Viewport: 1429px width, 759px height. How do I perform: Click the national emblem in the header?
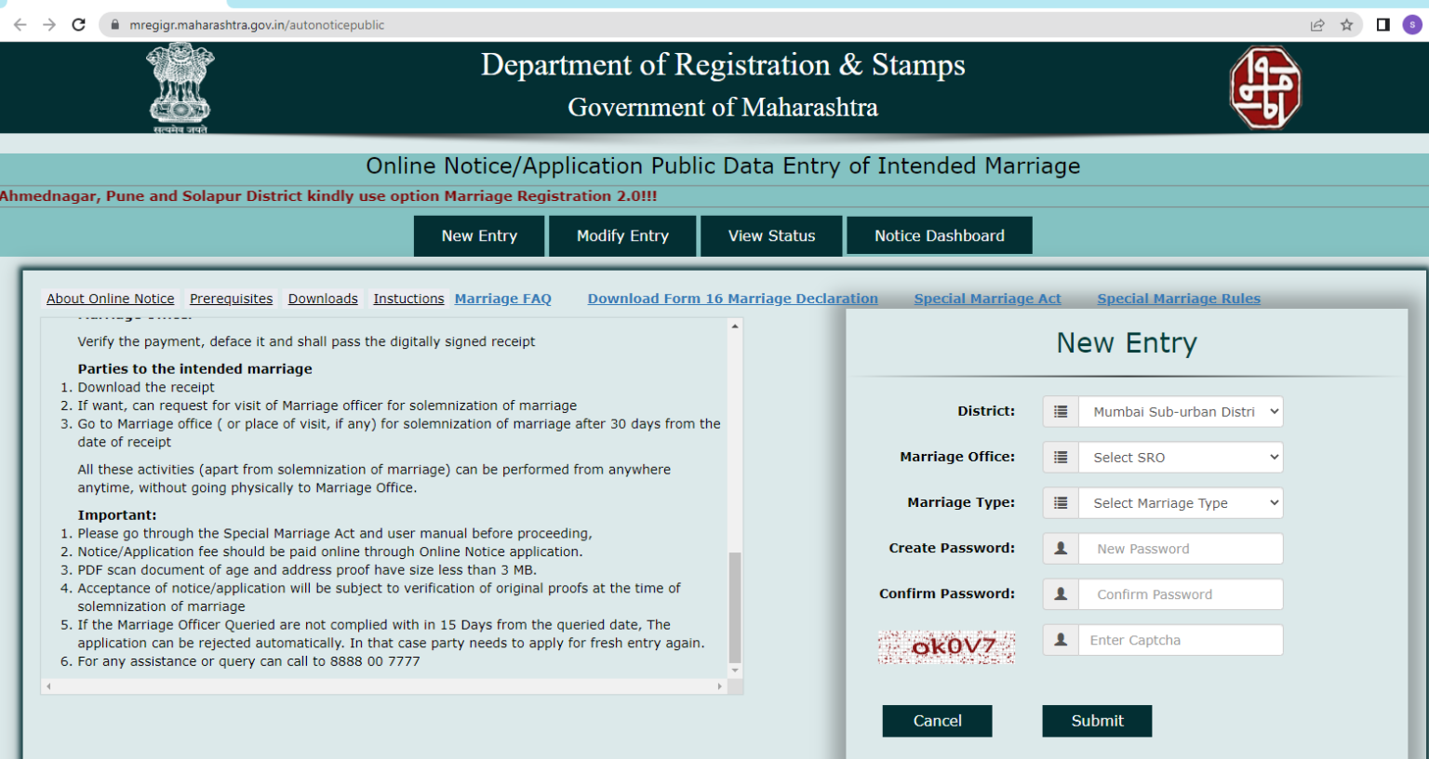179,87
